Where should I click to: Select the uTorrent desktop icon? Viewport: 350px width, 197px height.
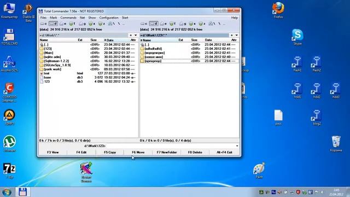[9, 143]
